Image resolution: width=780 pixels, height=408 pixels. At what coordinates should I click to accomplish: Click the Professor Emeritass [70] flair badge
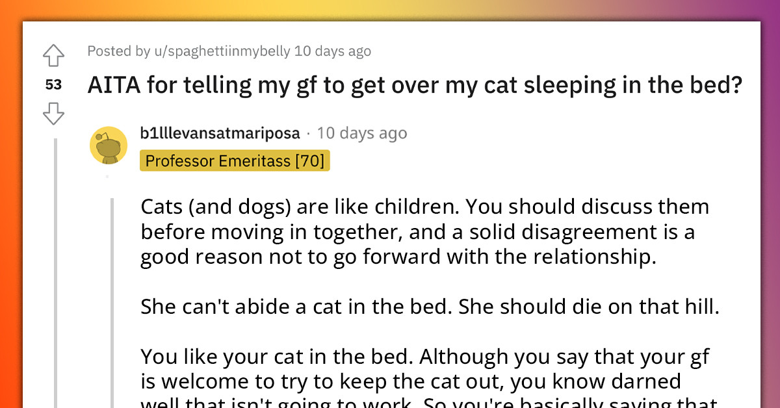point(235,160)
